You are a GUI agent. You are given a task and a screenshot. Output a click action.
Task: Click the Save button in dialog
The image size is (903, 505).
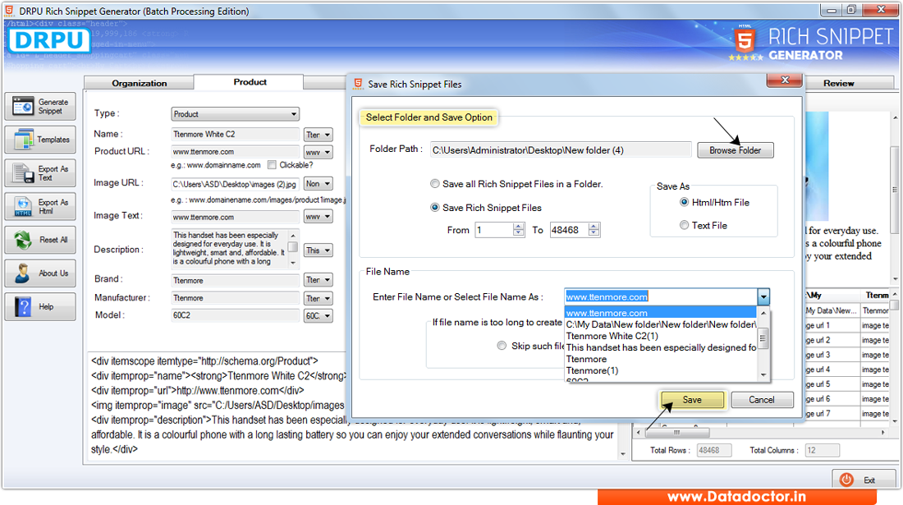(692, 400)
